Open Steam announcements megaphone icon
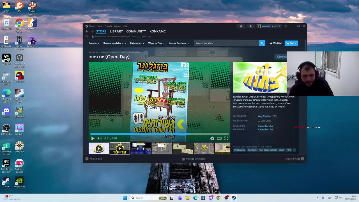This screenshot has width=359, height=202. 241,26
